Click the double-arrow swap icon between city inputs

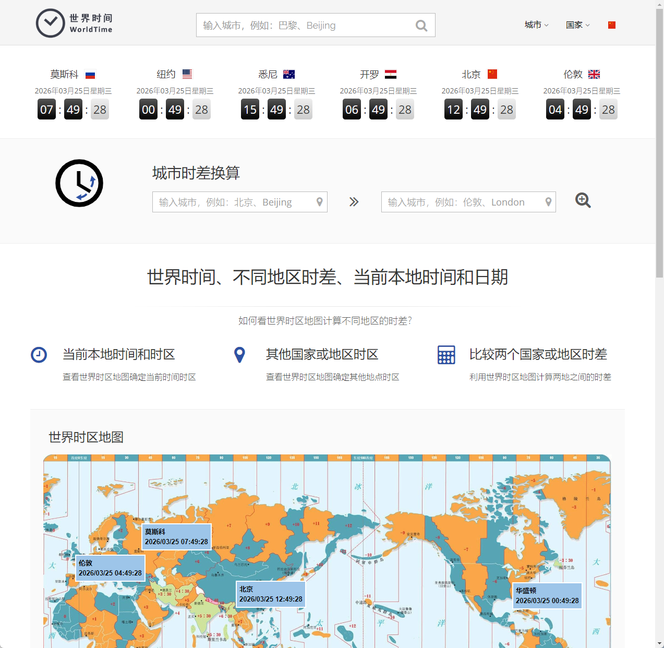click(354, 202)
